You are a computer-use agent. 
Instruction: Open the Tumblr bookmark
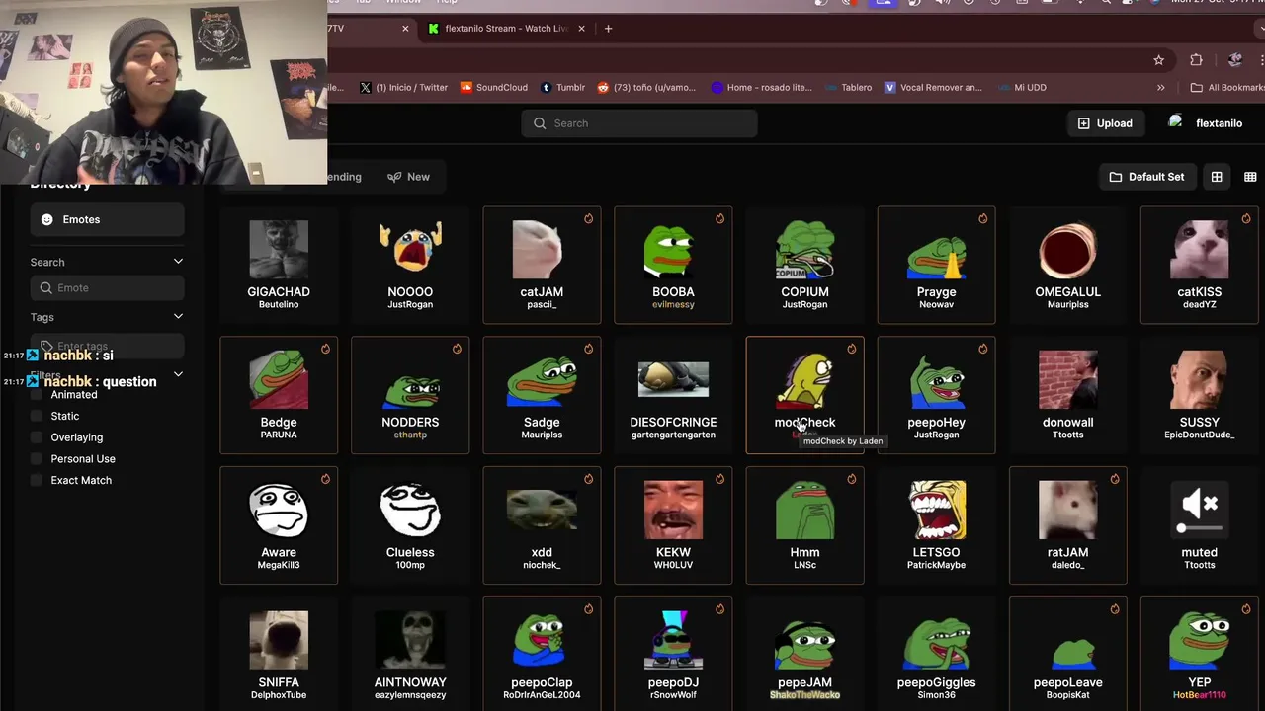click(562, 87)
